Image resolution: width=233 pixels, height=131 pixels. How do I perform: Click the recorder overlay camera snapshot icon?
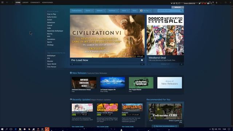(x=208, y=3)
